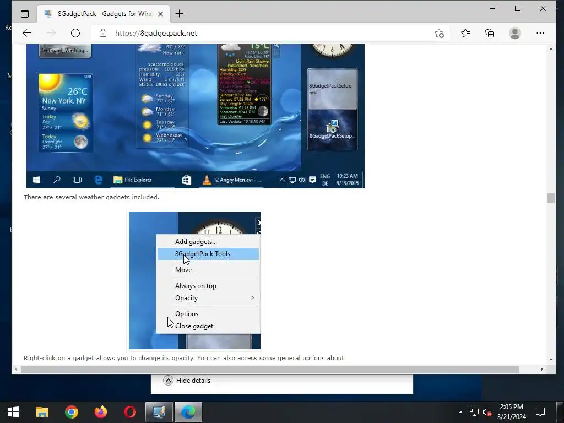
Task: Click the horizontal scrollbar thumb
Action: (x=270, y=370)
